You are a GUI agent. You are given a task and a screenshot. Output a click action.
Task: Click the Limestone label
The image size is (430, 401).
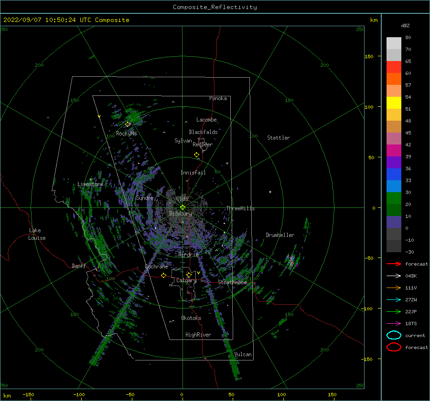(90, 184)
